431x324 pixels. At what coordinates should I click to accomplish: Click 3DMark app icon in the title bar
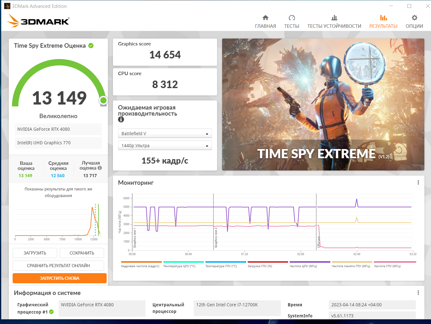[7, 6]
